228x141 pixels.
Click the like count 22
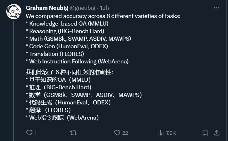tap(125, 133)
